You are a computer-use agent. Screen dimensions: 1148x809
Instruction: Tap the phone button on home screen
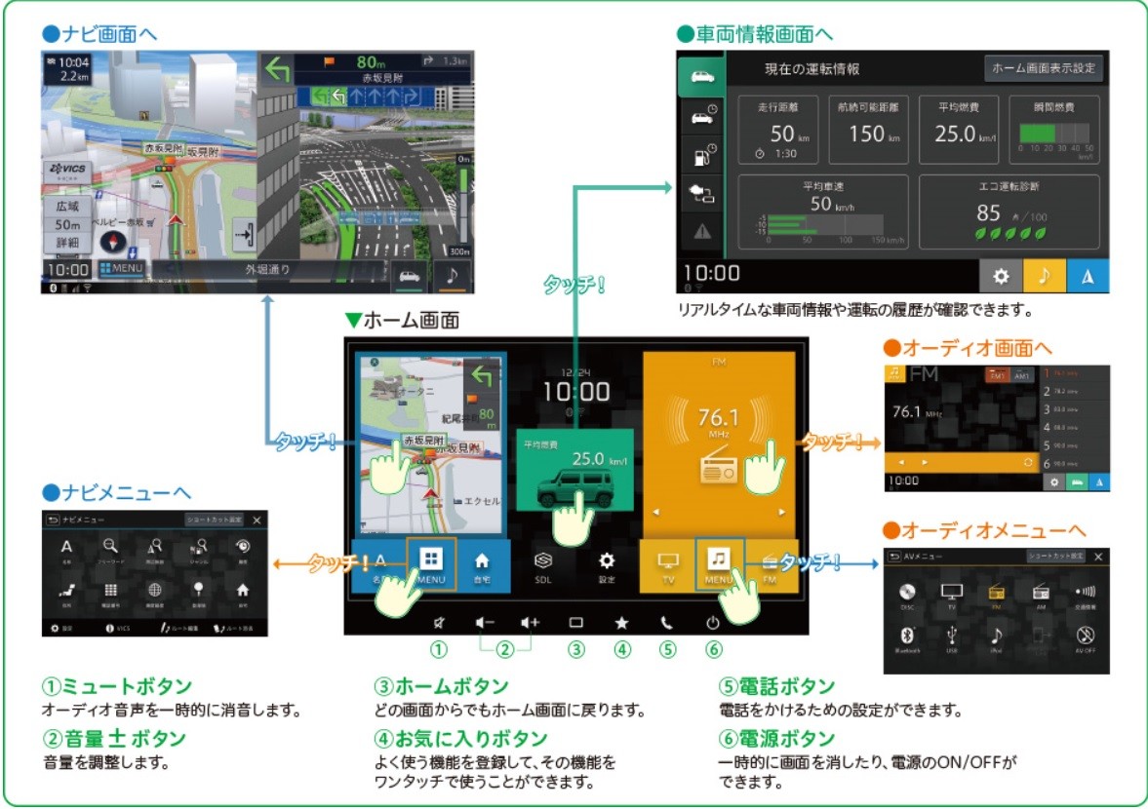(x=666, y=622)
